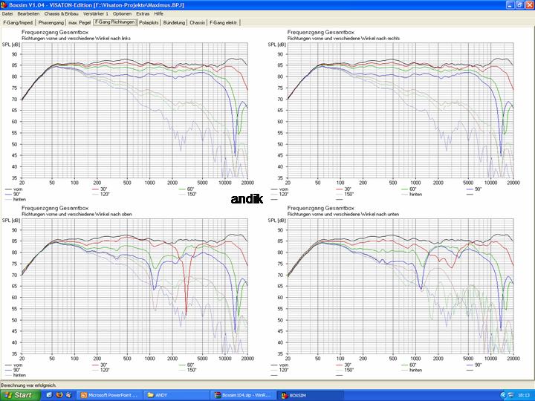The image size is (535, 401).
Task: Open the Datei menu
Action: tap(7, 13)
